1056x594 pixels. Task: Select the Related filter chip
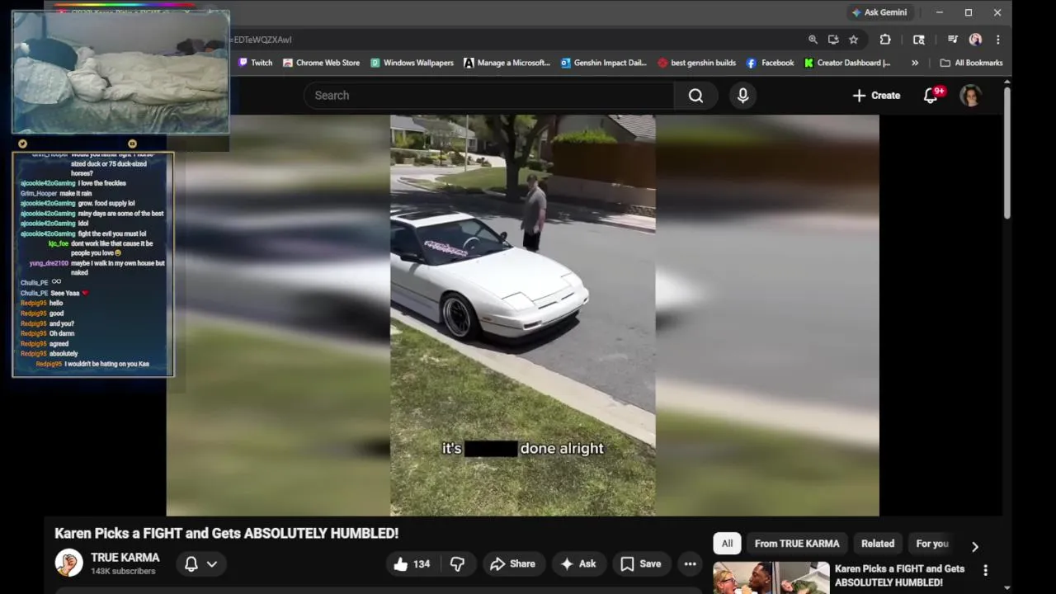878,544
